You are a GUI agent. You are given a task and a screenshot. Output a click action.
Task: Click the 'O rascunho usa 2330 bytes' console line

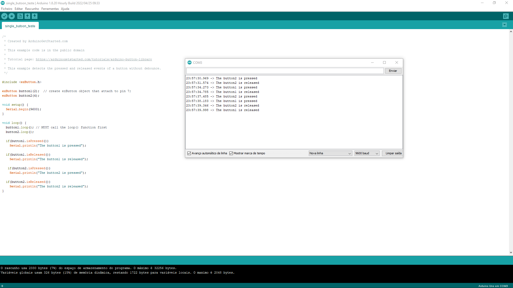click(x=88, y=268)
